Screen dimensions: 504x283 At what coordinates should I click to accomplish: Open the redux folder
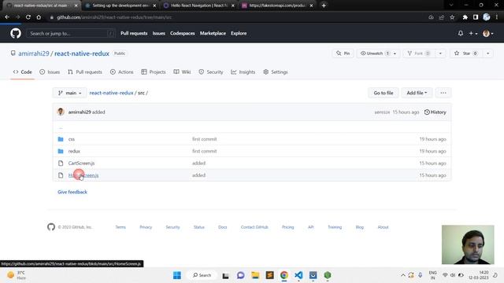pyautogui.click(x=74, y=151)
